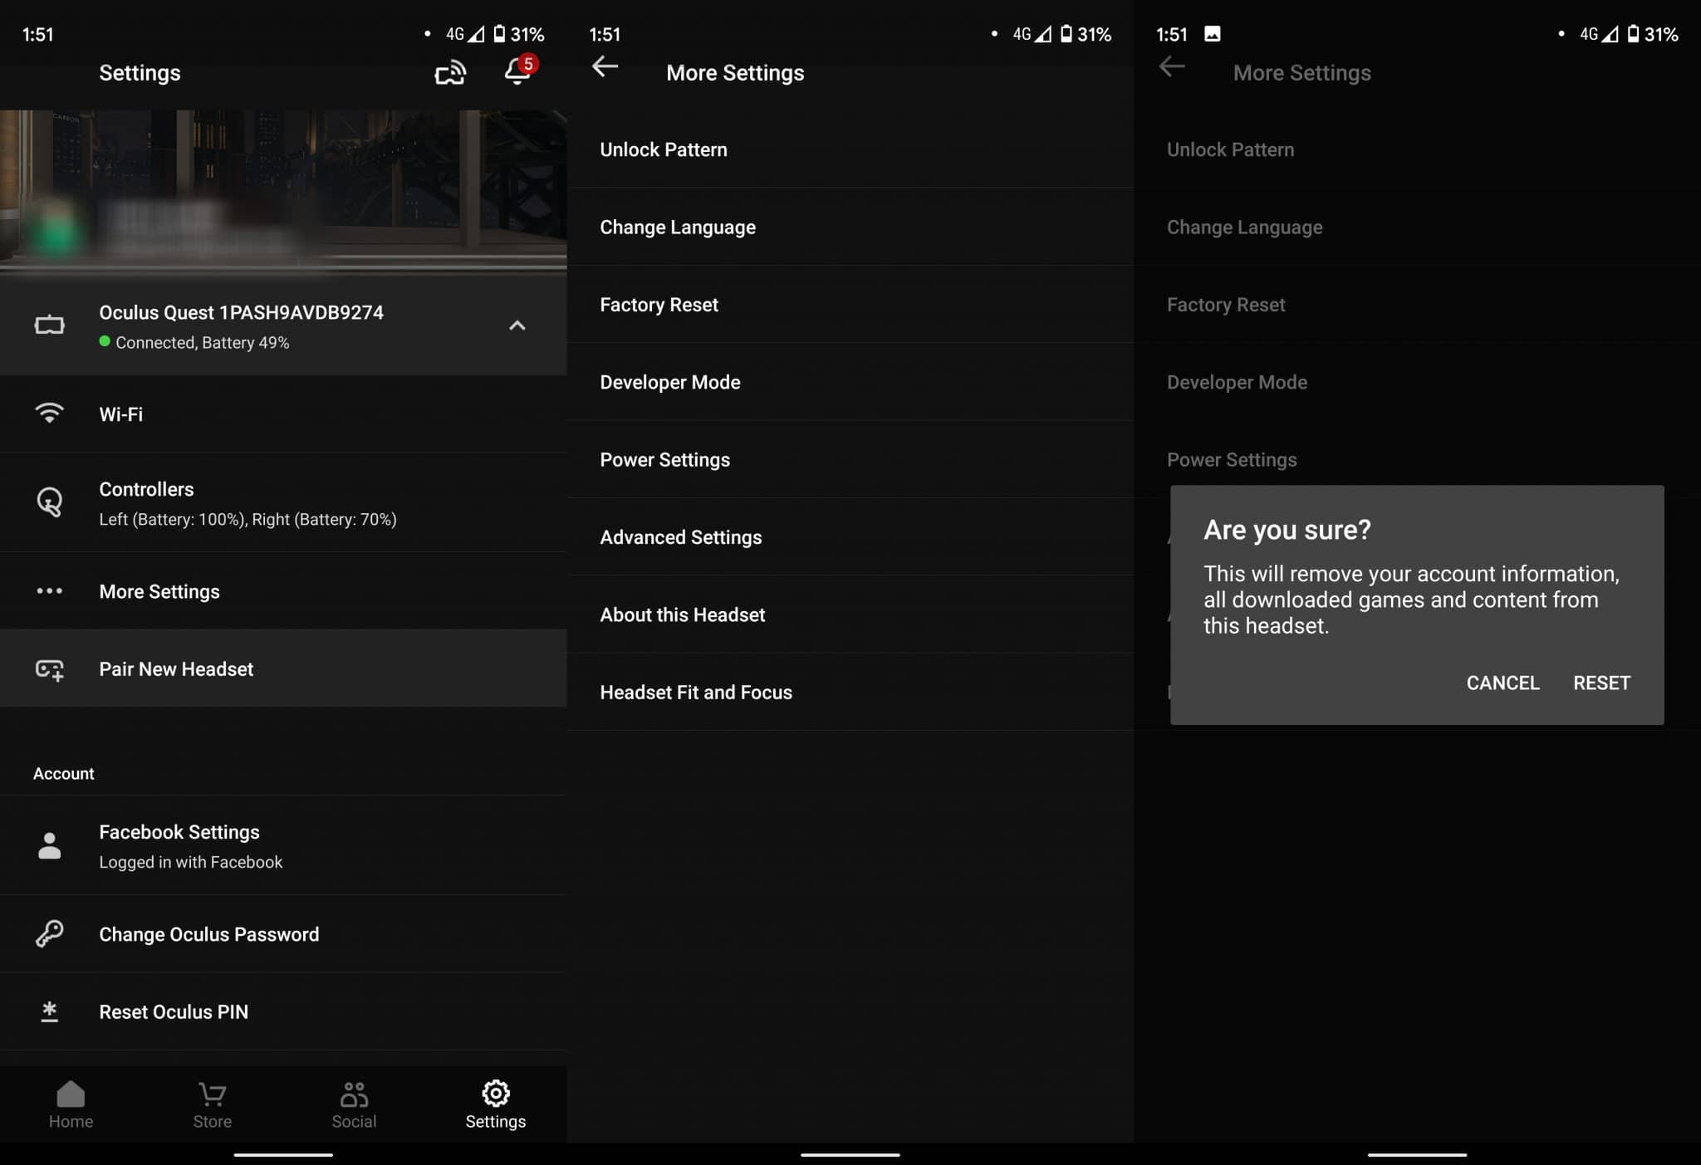Viewport: 1701px width, 1165px height.
Task: Collapse the Oculus Quest headset details
Action: pyautogui.click(x=518, y=325)
